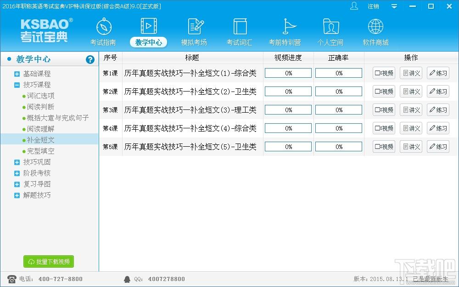Start 练习 for 第1课
The height and width of the screenshot is (287, 459).
tap(438, 73)
